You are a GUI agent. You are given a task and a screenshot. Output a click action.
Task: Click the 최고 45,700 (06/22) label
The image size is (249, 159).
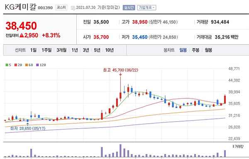pyautogui.click(x=120, y=70)
